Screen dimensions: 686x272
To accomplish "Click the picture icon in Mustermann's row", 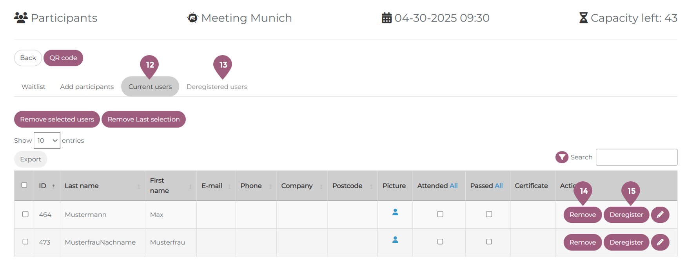I will (395, 212).
